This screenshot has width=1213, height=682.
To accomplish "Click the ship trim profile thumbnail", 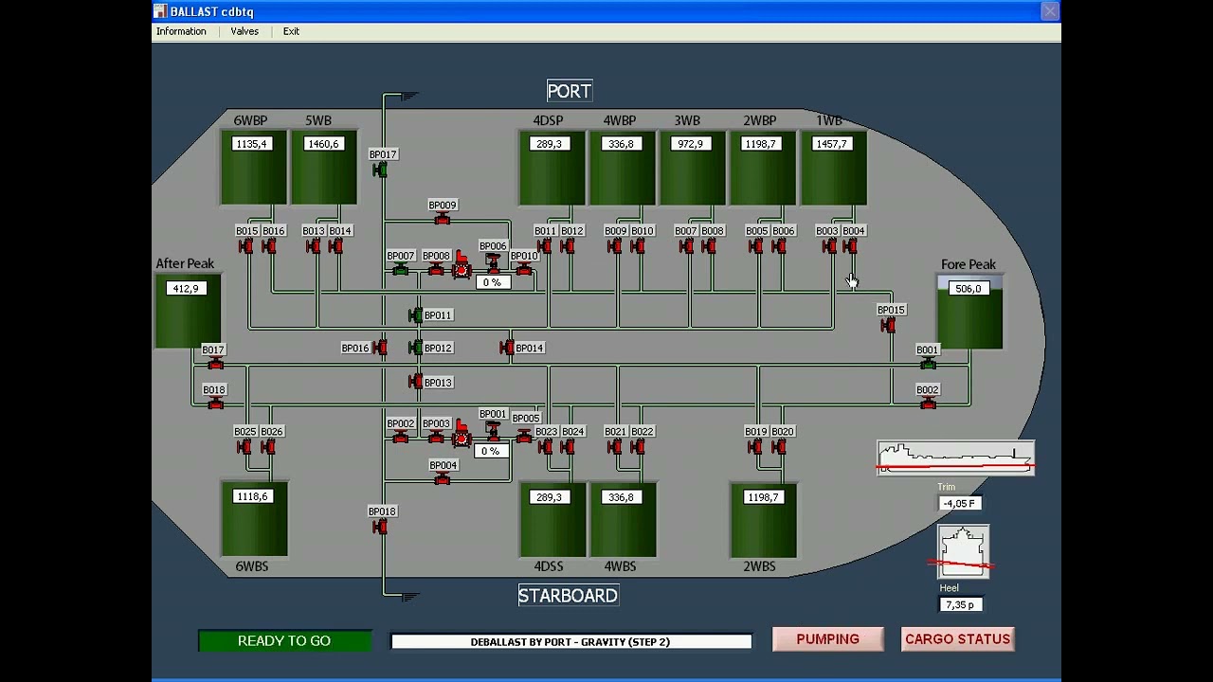I will click(x=955, y=458).
